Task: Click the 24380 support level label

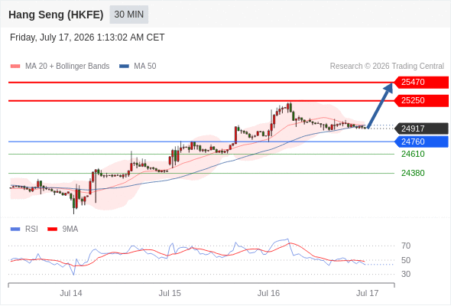Action: tap(413, 173)
